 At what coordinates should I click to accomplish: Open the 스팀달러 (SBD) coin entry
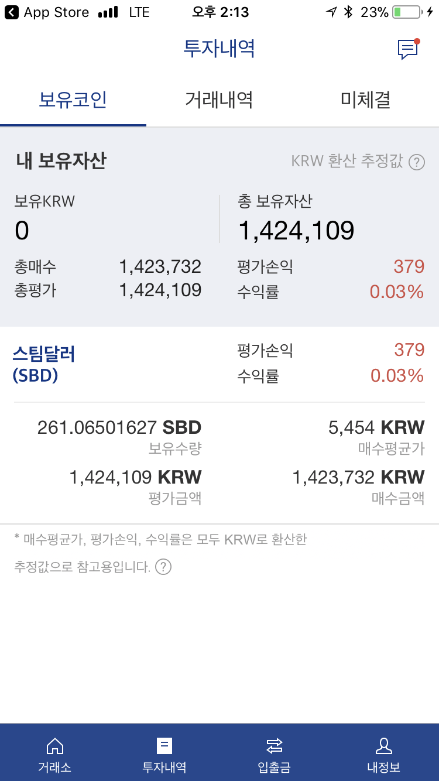pyautogui.click(x=44, y=364)
